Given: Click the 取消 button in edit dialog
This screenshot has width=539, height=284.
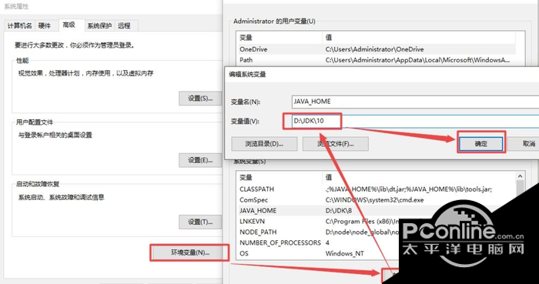Looking at the screenshot, I should click(x=524, y=144).
